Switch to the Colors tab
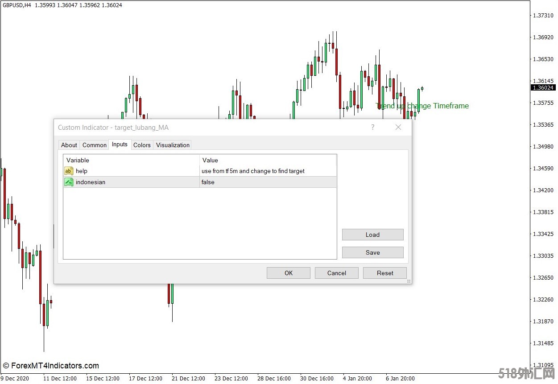The height and width of the screenshot is (384, 558). coord(142,145)
